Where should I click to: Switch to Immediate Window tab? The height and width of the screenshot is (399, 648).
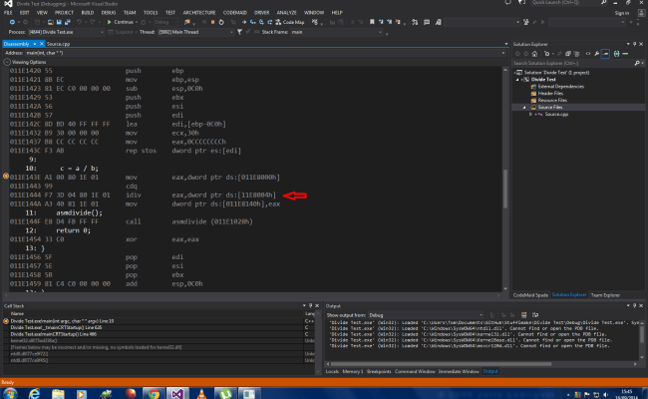459,371
